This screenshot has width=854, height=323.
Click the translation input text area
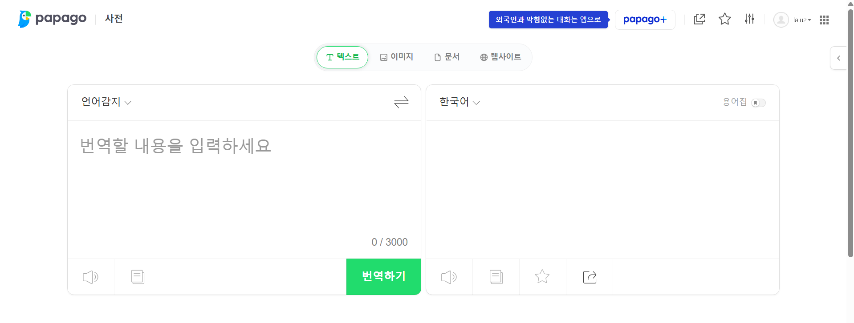point(244,178)
